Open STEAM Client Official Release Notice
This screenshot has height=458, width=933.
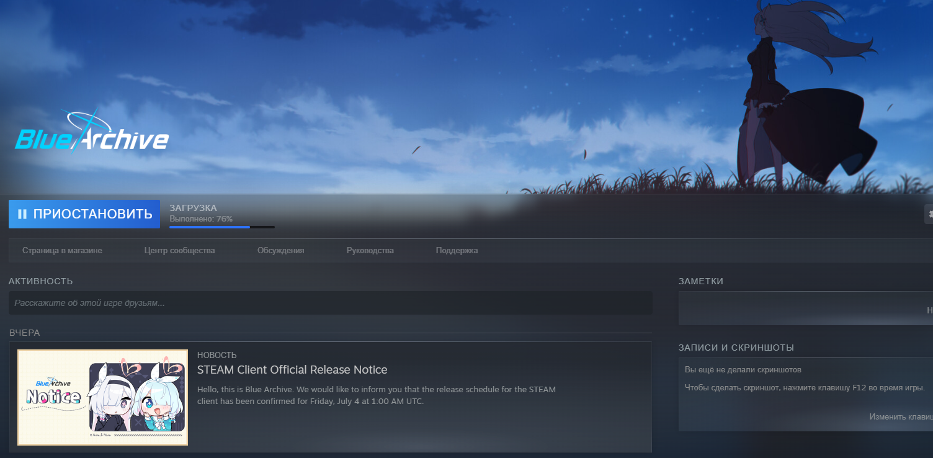(x=292, y=370)
